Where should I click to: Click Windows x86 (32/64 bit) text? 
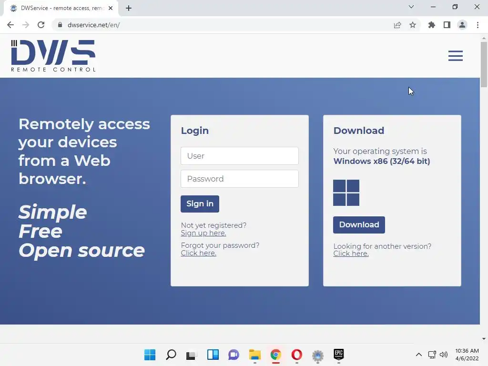coord(382,161)
